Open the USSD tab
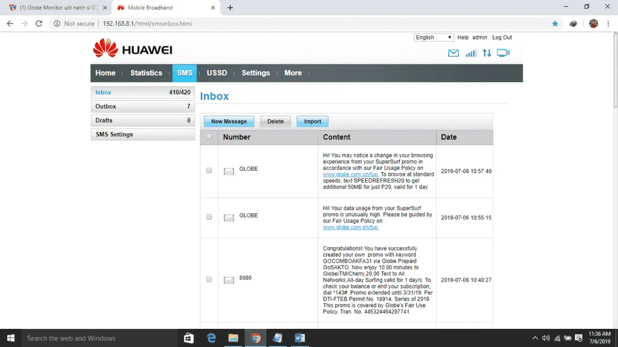The height and width of the screenshot is (347, 618). pos(217,73)
